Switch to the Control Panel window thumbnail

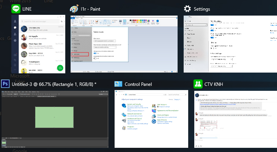point(151,119)
